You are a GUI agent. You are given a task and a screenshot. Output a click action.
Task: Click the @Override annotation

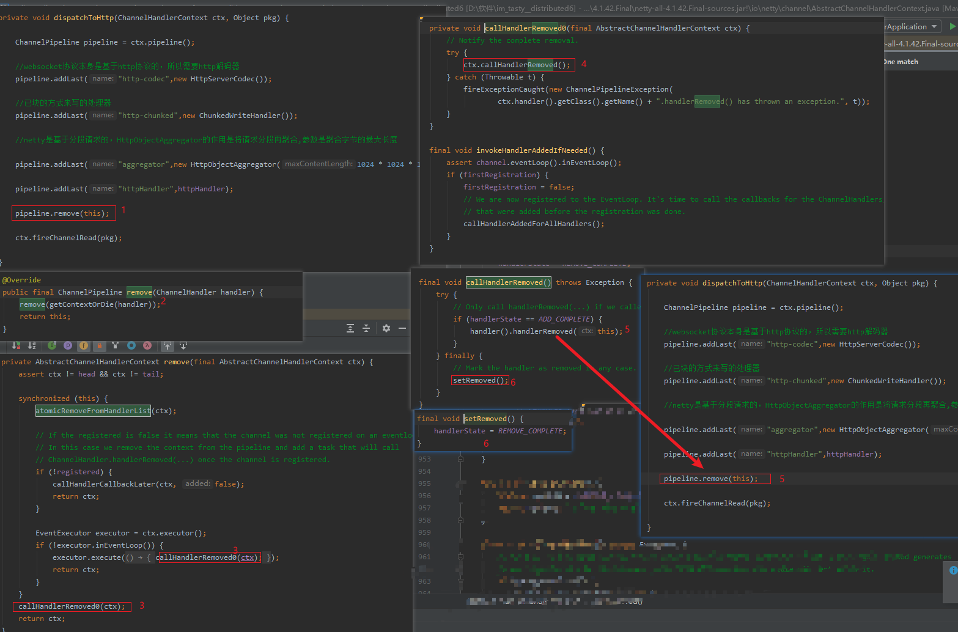coord(22,280)
